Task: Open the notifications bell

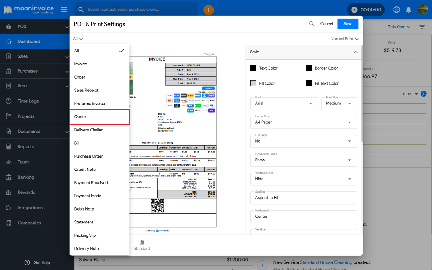Action: [408, 10]
